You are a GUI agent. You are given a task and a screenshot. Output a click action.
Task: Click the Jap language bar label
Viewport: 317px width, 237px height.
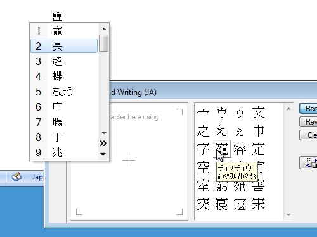(37, 177)
